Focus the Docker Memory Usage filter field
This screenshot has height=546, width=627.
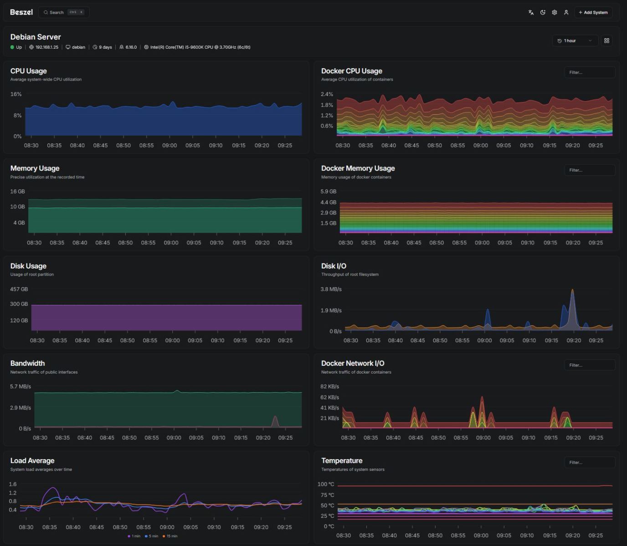coord(590,170)
